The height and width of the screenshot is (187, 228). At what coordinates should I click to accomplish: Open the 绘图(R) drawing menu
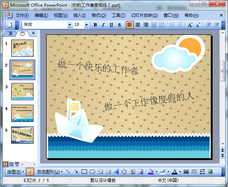pyautogui.click(x=15, y=172)
